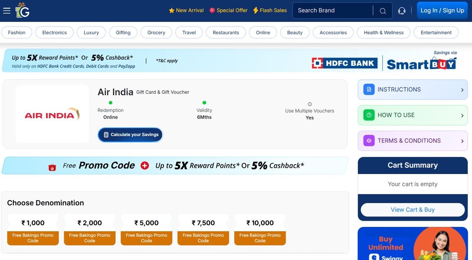Open the Entertainment category
The width and height of the screenshot is (472, 260).
coord(436,32)
